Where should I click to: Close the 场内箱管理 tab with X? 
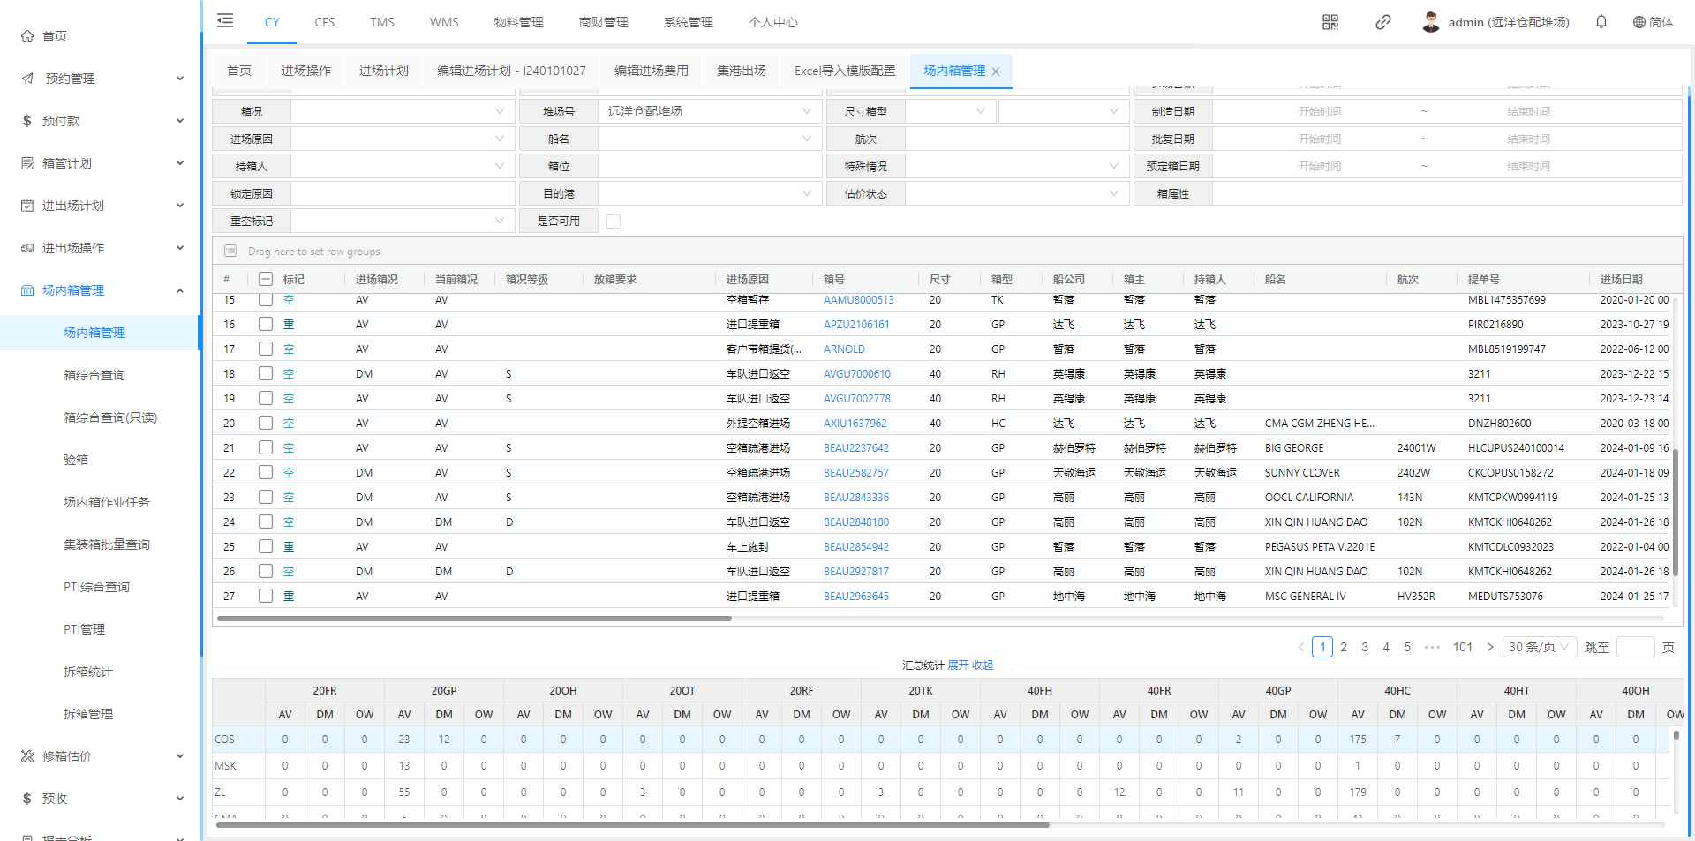coord(996,71)
